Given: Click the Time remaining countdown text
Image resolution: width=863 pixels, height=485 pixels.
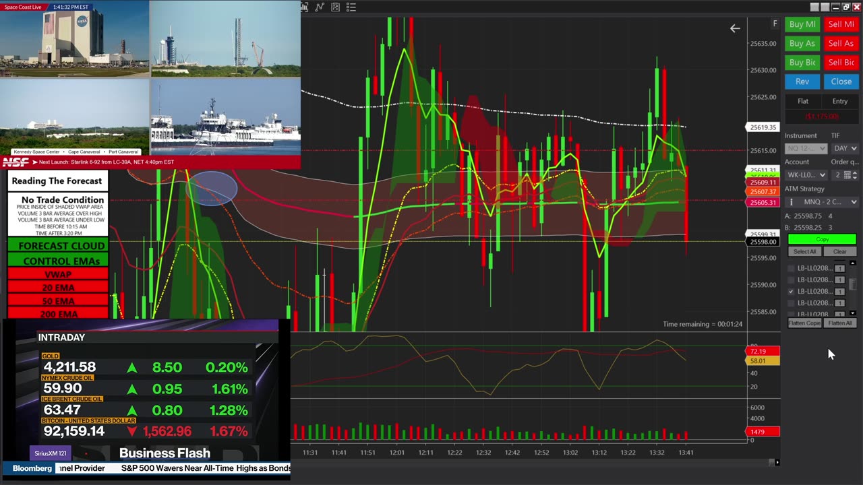Looking at the screenshot, I should tap(703, 324).
